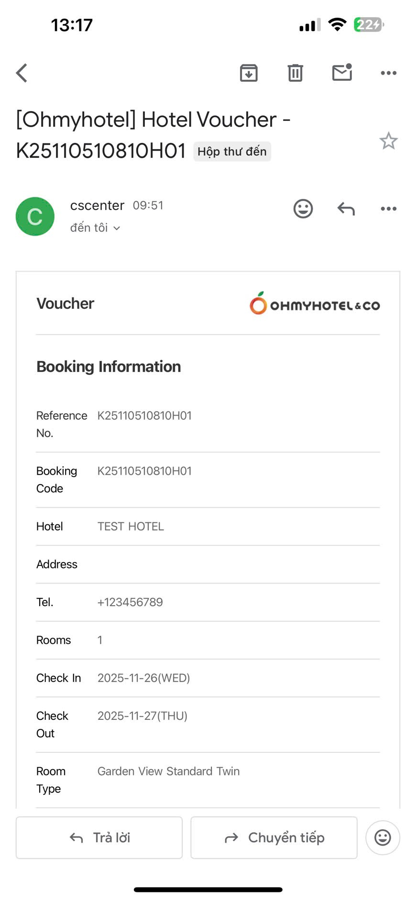Tap the Reference No. K25110510810H01 value
Image resolution: width=416 pixels, height=900 pixels.
(144, 415)
